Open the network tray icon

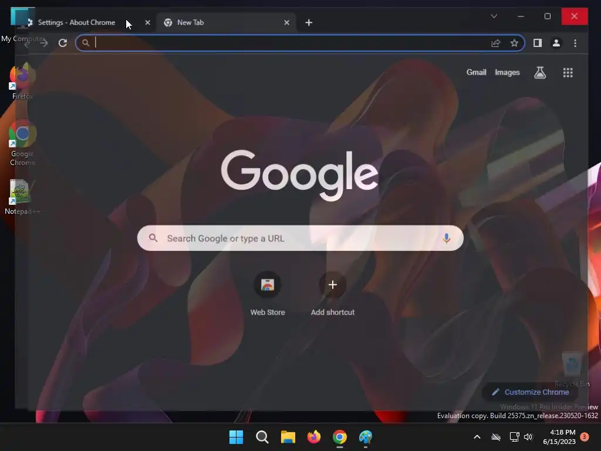click(x=514, y=437)
